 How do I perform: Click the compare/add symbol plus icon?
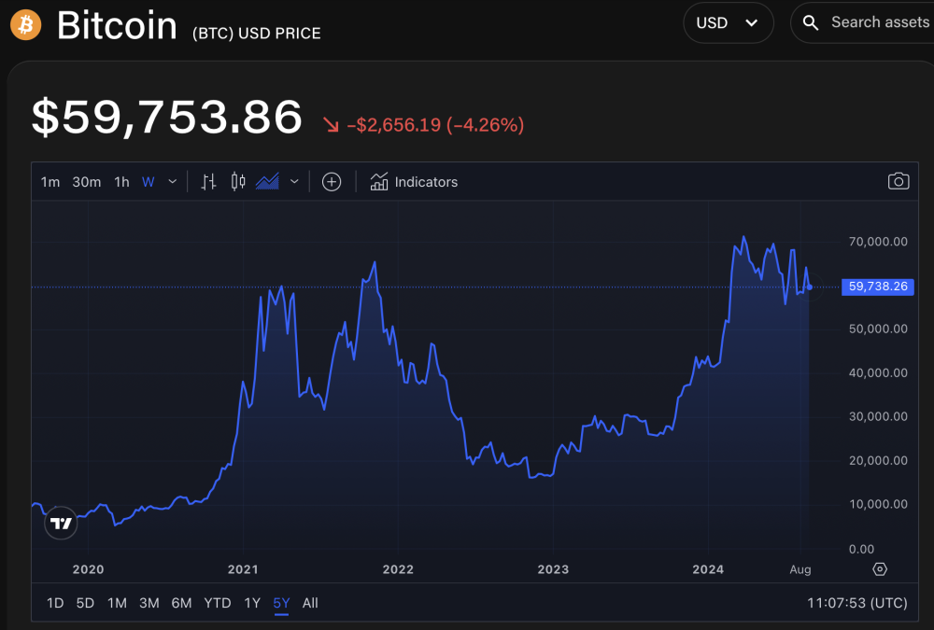(x=332, y=182)
